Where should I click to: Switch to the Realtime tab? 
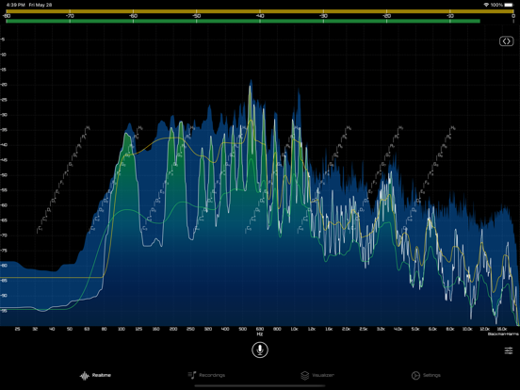pos(95,376)
